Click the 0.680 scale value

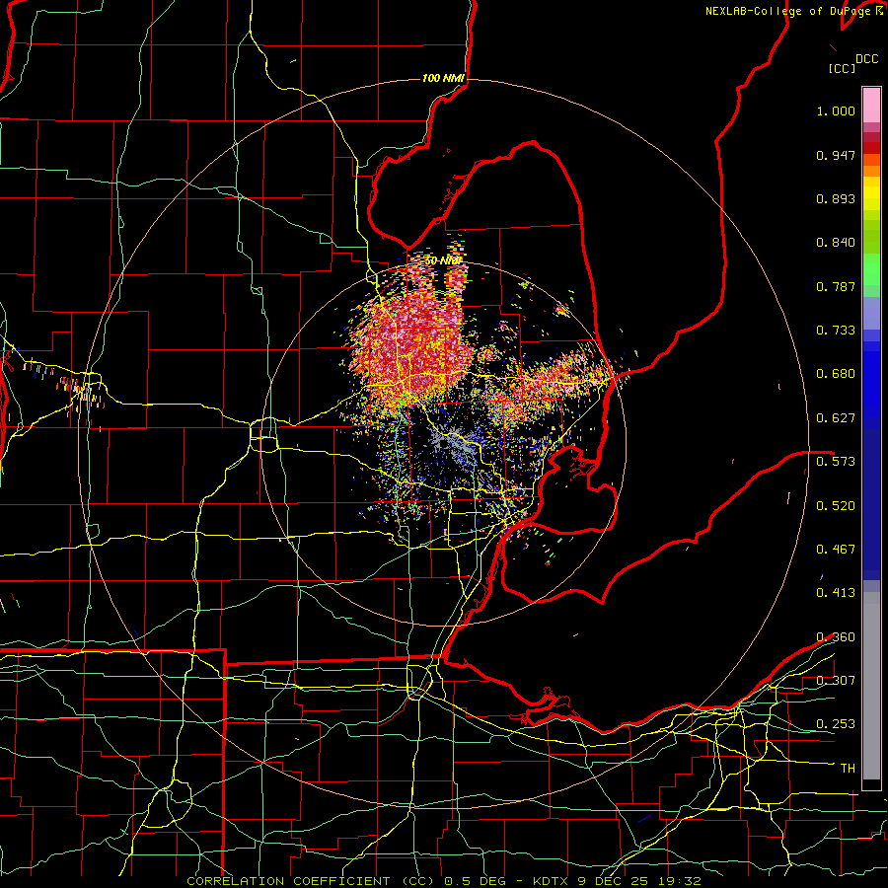click(x=836, y=374)
